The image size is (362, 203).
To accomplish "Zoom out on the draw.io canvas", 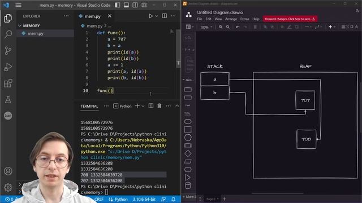I will coord(228,27).
